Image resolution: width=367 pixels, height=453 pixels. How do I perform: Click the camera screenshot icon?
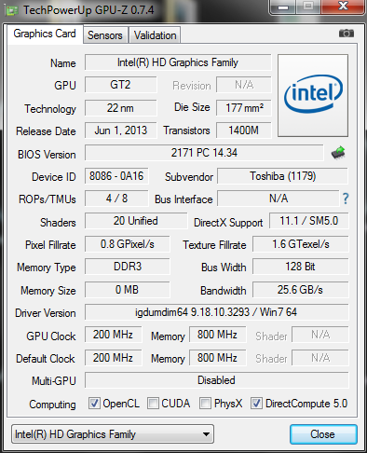pos(347,33)
